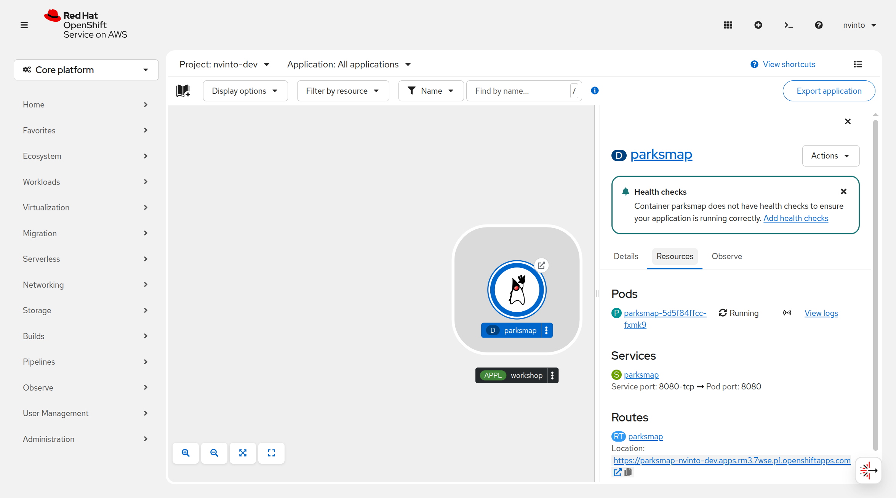Open workshop application kebab menu
The image size is (896, 498).
552,375
